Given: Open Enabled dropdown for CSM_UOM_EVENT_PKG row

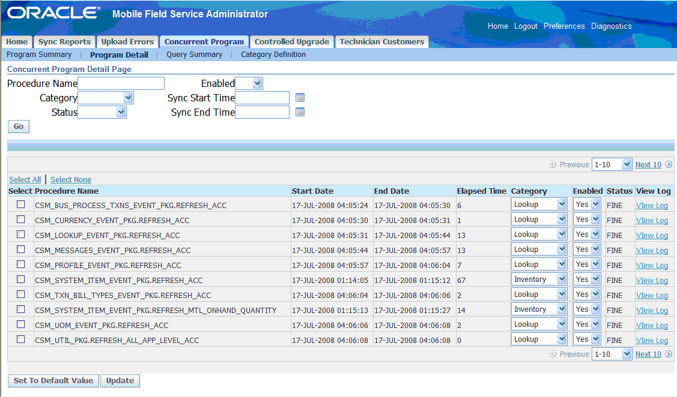Looking at the screenshot, I should pos(587,324).
